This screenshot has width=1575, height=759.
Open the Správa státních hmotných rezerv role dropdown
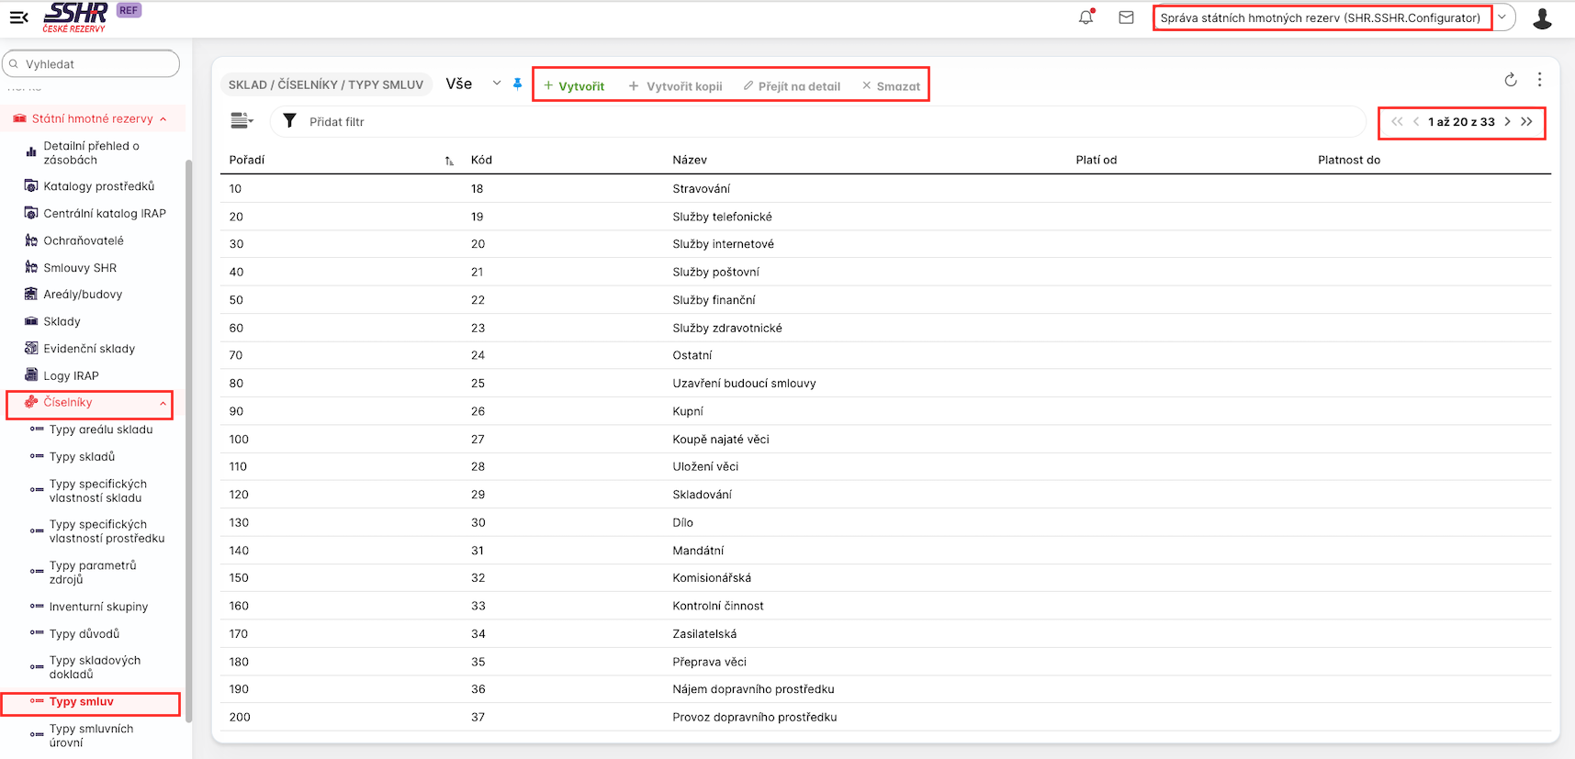pos(1502,17)
